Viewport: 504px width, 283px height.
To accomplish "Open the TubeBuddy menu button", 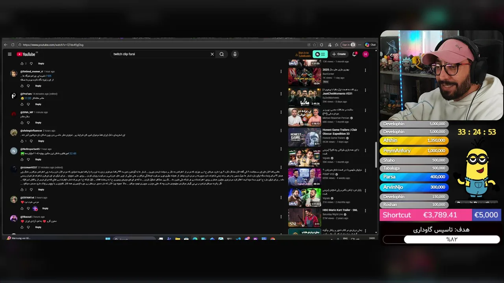I will 320,54.
